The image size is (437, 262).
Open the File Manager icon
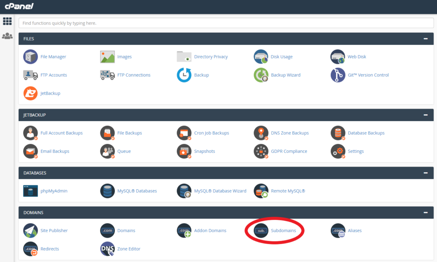pyautogui.click(x=30, y=57)
